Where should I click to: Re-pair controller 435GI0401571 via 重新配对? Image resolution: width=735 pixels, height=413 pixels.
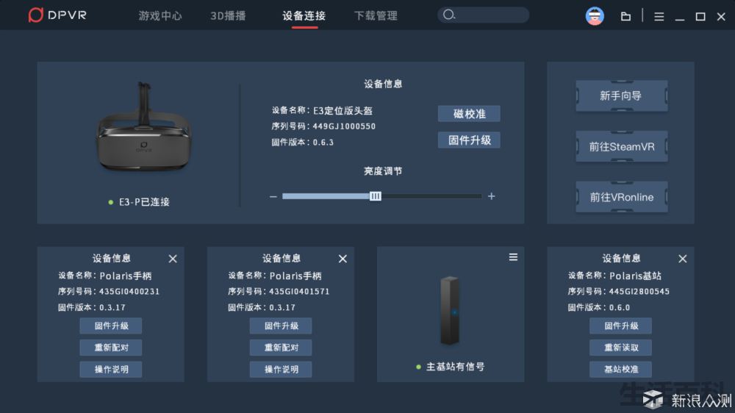pos(280,348)
